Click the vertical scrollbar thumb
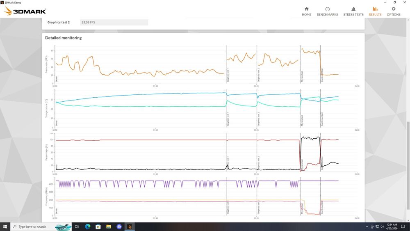410x231 pixels. click(408, 165)
